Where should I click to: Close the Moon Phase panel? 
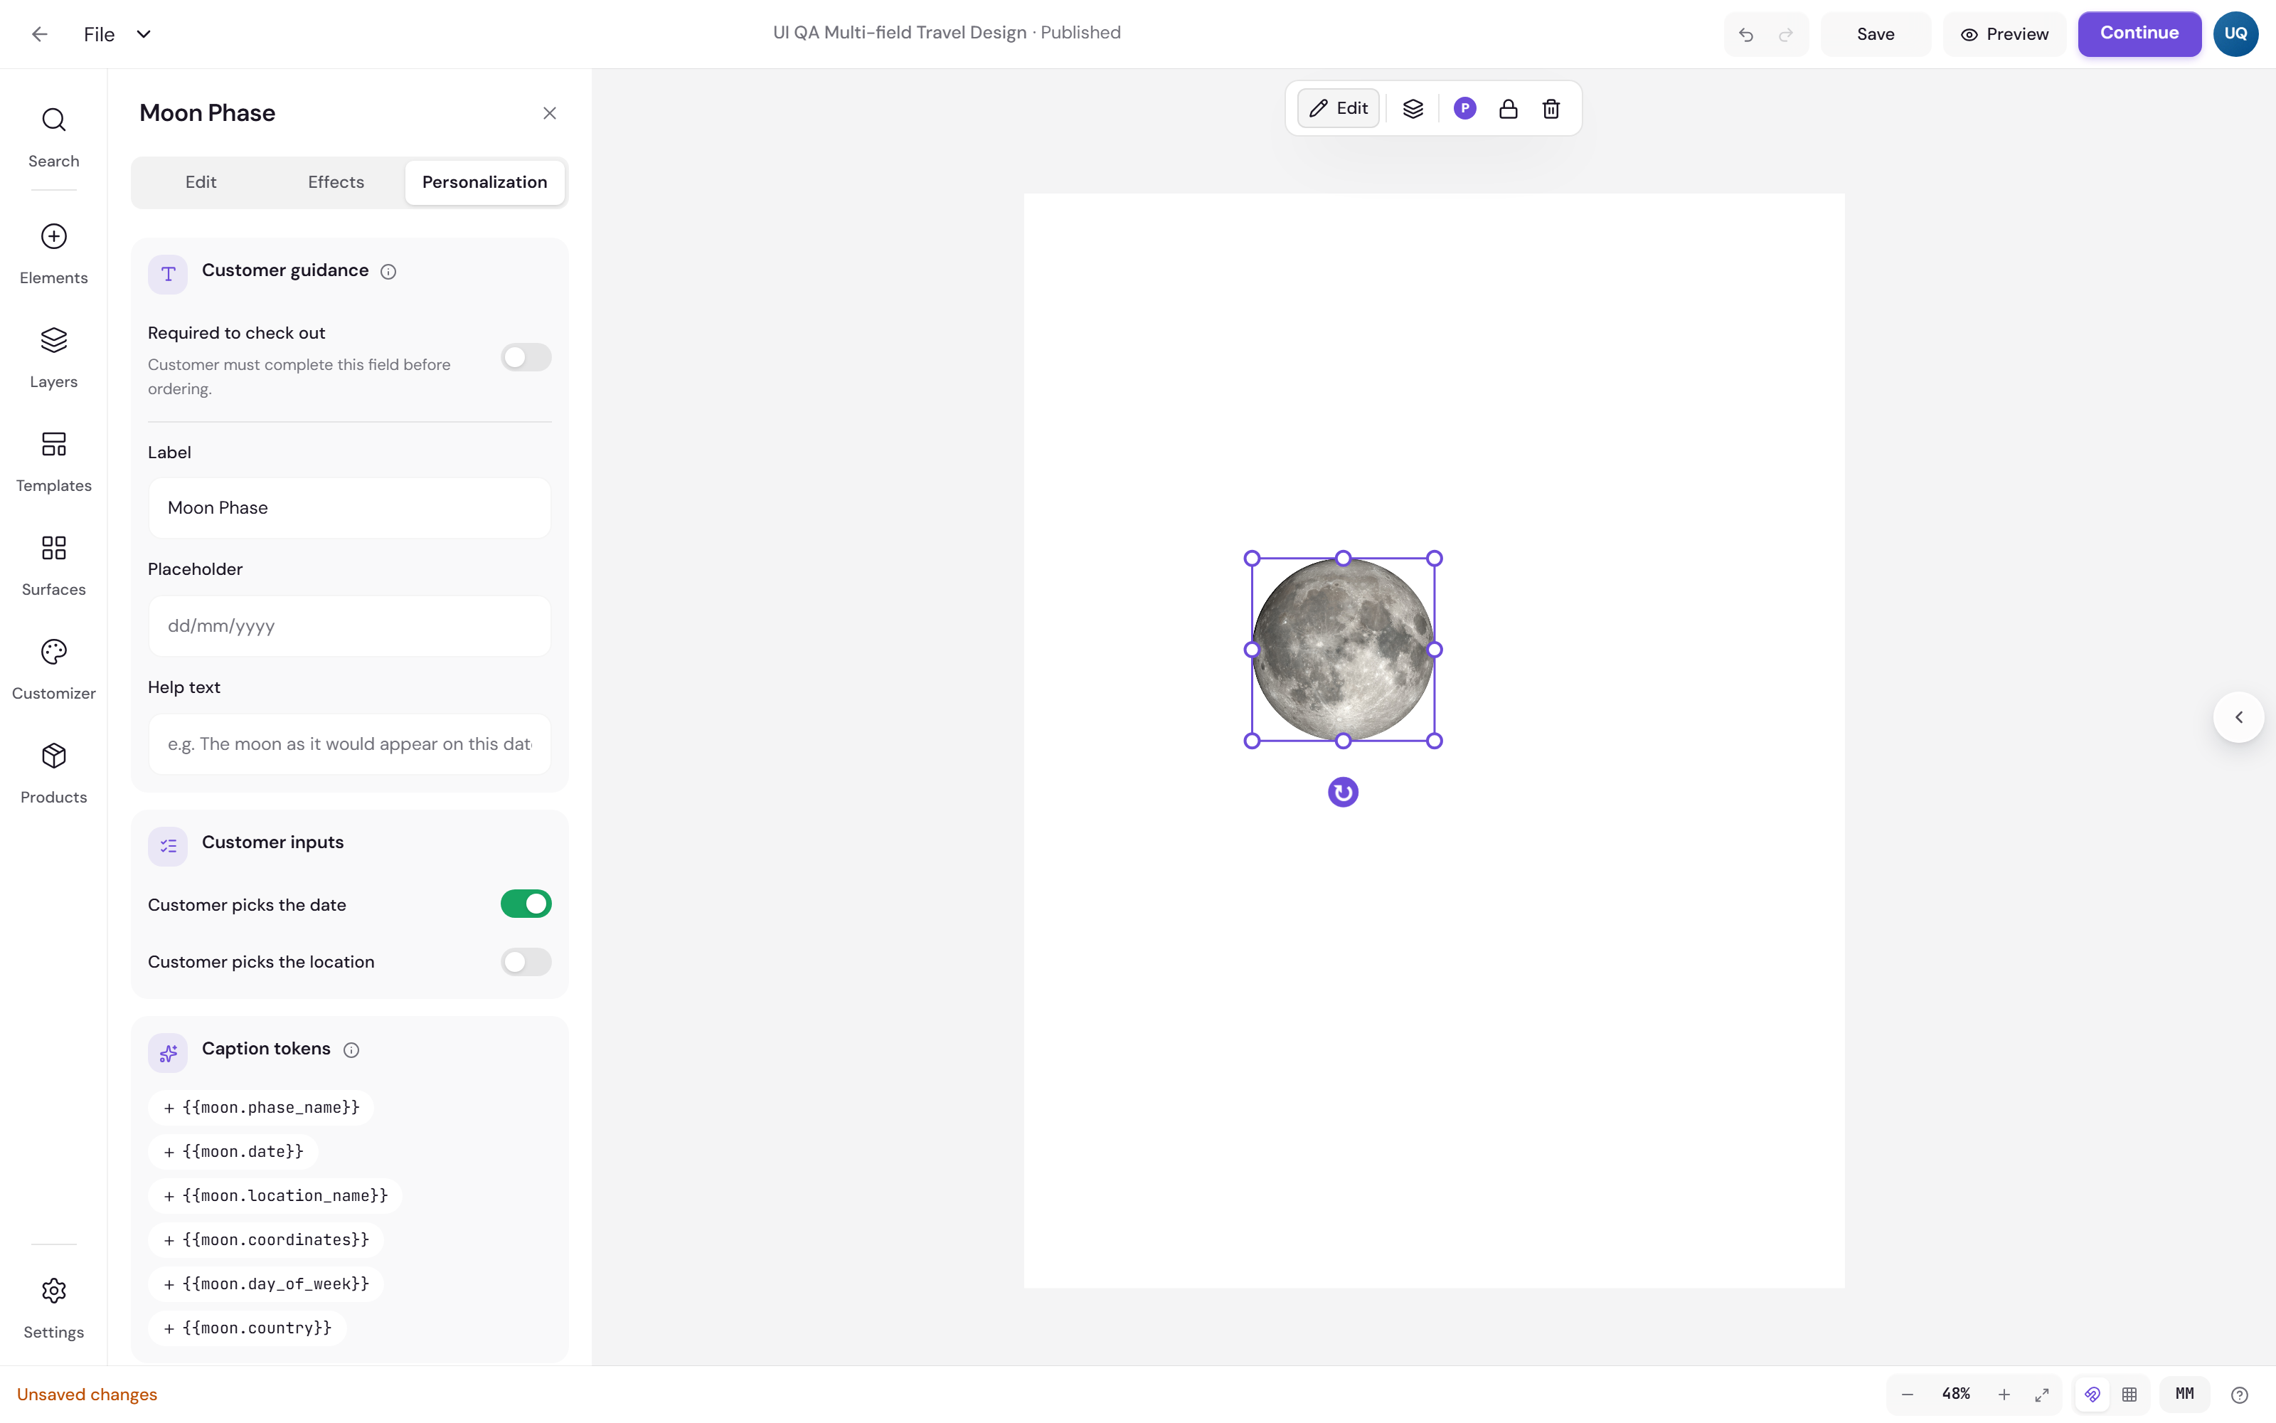pyautogui.click(x=551, y=114)
